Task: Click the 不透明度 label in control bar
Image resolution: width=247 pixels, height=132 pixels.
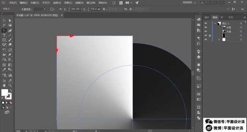Action: point(27,9)
